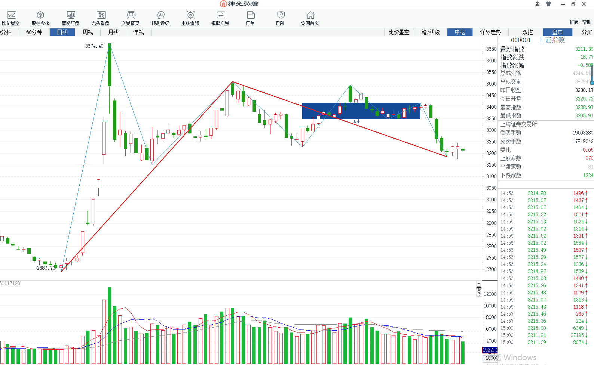This screenshot has height=365, width=594.
Task: Click the blue thermometer slider on the right edge
Action: tap(592, 74)
